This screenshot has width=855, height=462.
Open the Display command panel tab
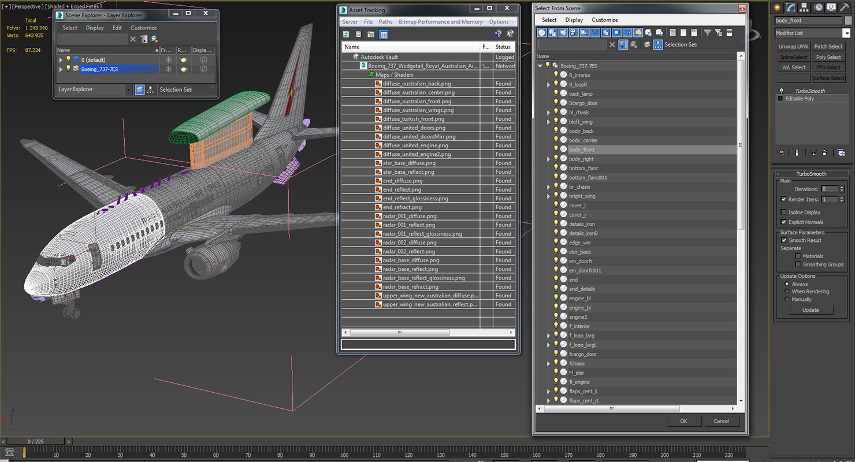[x=831, y=8]
